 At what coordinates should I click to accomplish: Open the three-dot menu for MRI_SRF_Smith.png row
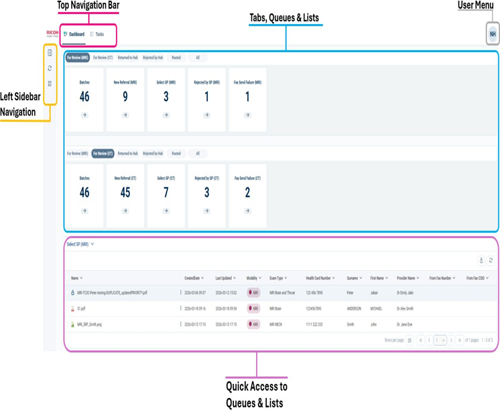(181, 324)
